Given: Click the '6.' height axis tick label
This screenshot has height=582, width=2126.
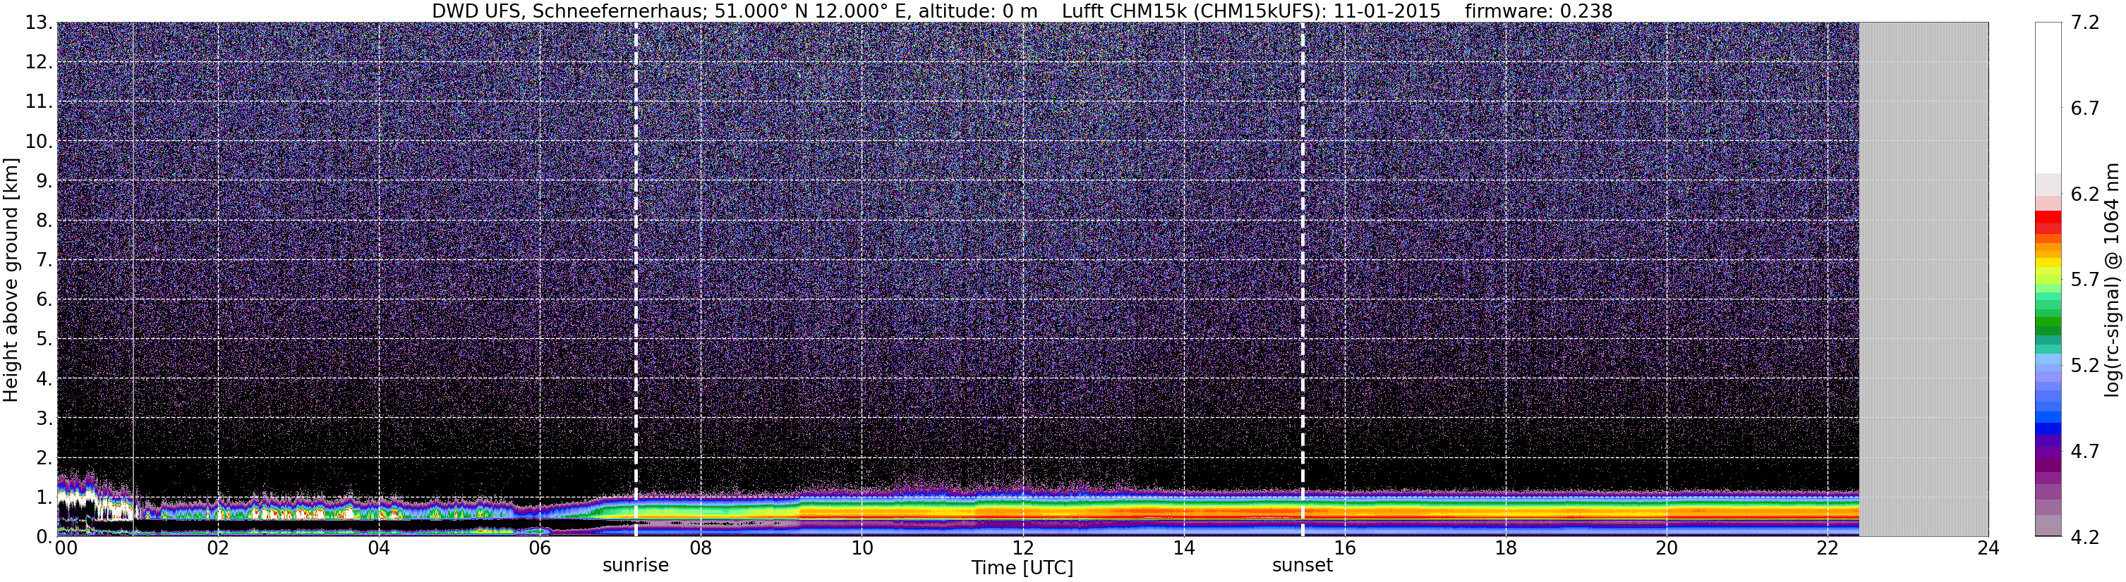Looking at the screenshot, I should pyautogui.click(x=44, y=300).
